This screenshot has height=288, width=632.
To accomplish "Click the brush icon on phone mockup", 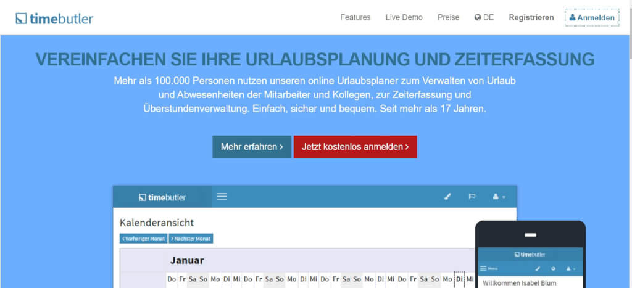I will tap(538, 269).
